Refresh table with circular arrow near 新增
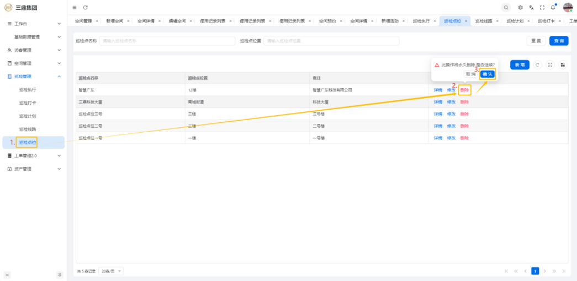The image size is (577, 281). 537,65
